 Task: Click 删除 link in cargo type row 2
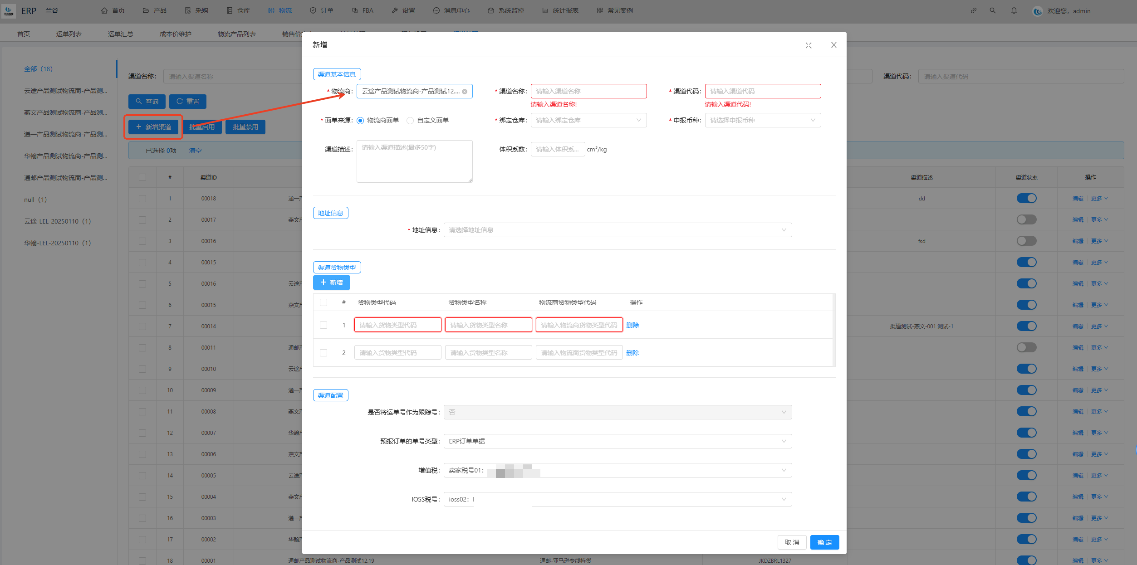[632, 353]
